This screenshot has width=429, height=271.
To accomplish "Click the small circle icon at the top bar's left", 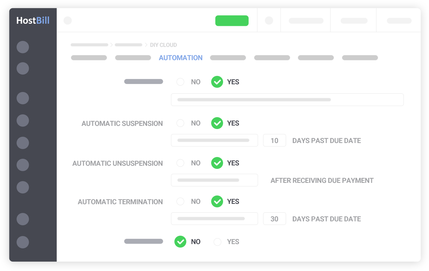I will coord(68,21).
